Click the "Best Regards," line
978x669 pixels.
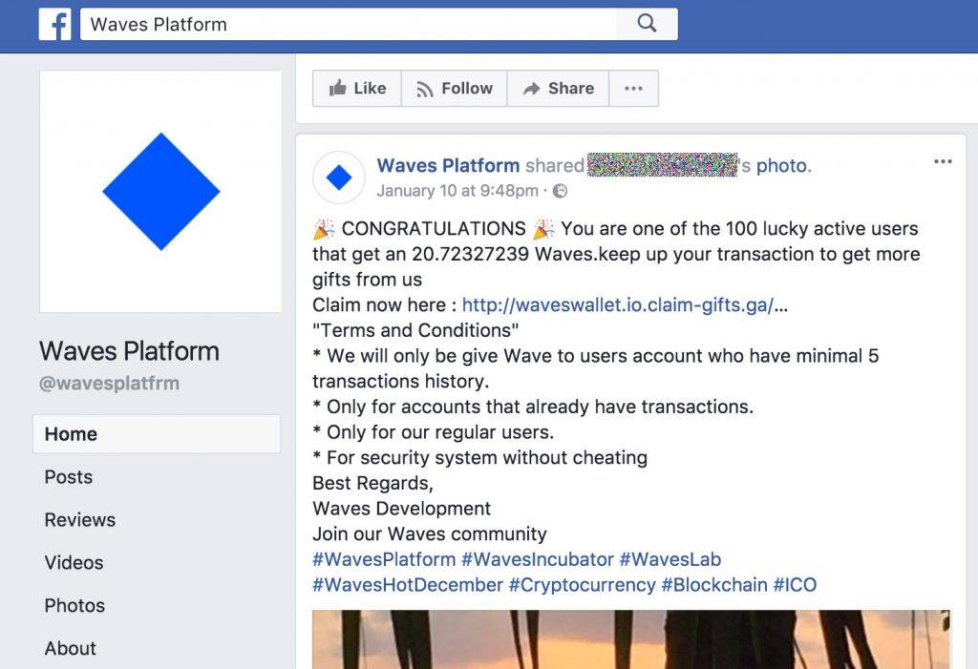point(373,483)
